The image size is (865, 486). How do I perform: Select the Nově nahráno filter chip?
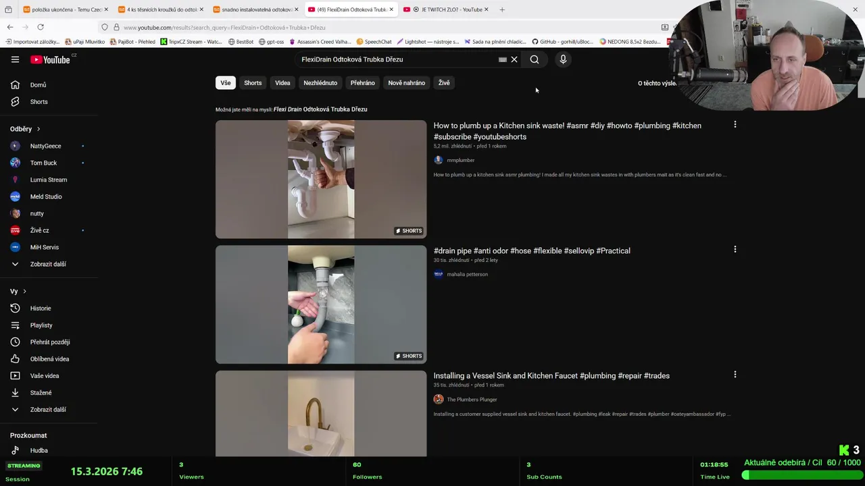(406, 83)
